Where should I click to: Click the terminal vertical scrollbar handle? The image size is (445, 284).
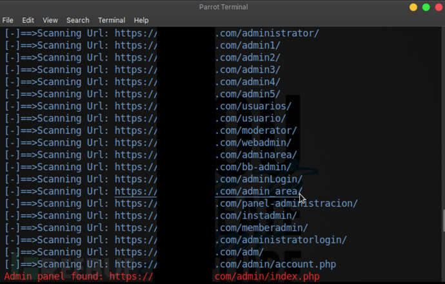click(x=444, y=220)
